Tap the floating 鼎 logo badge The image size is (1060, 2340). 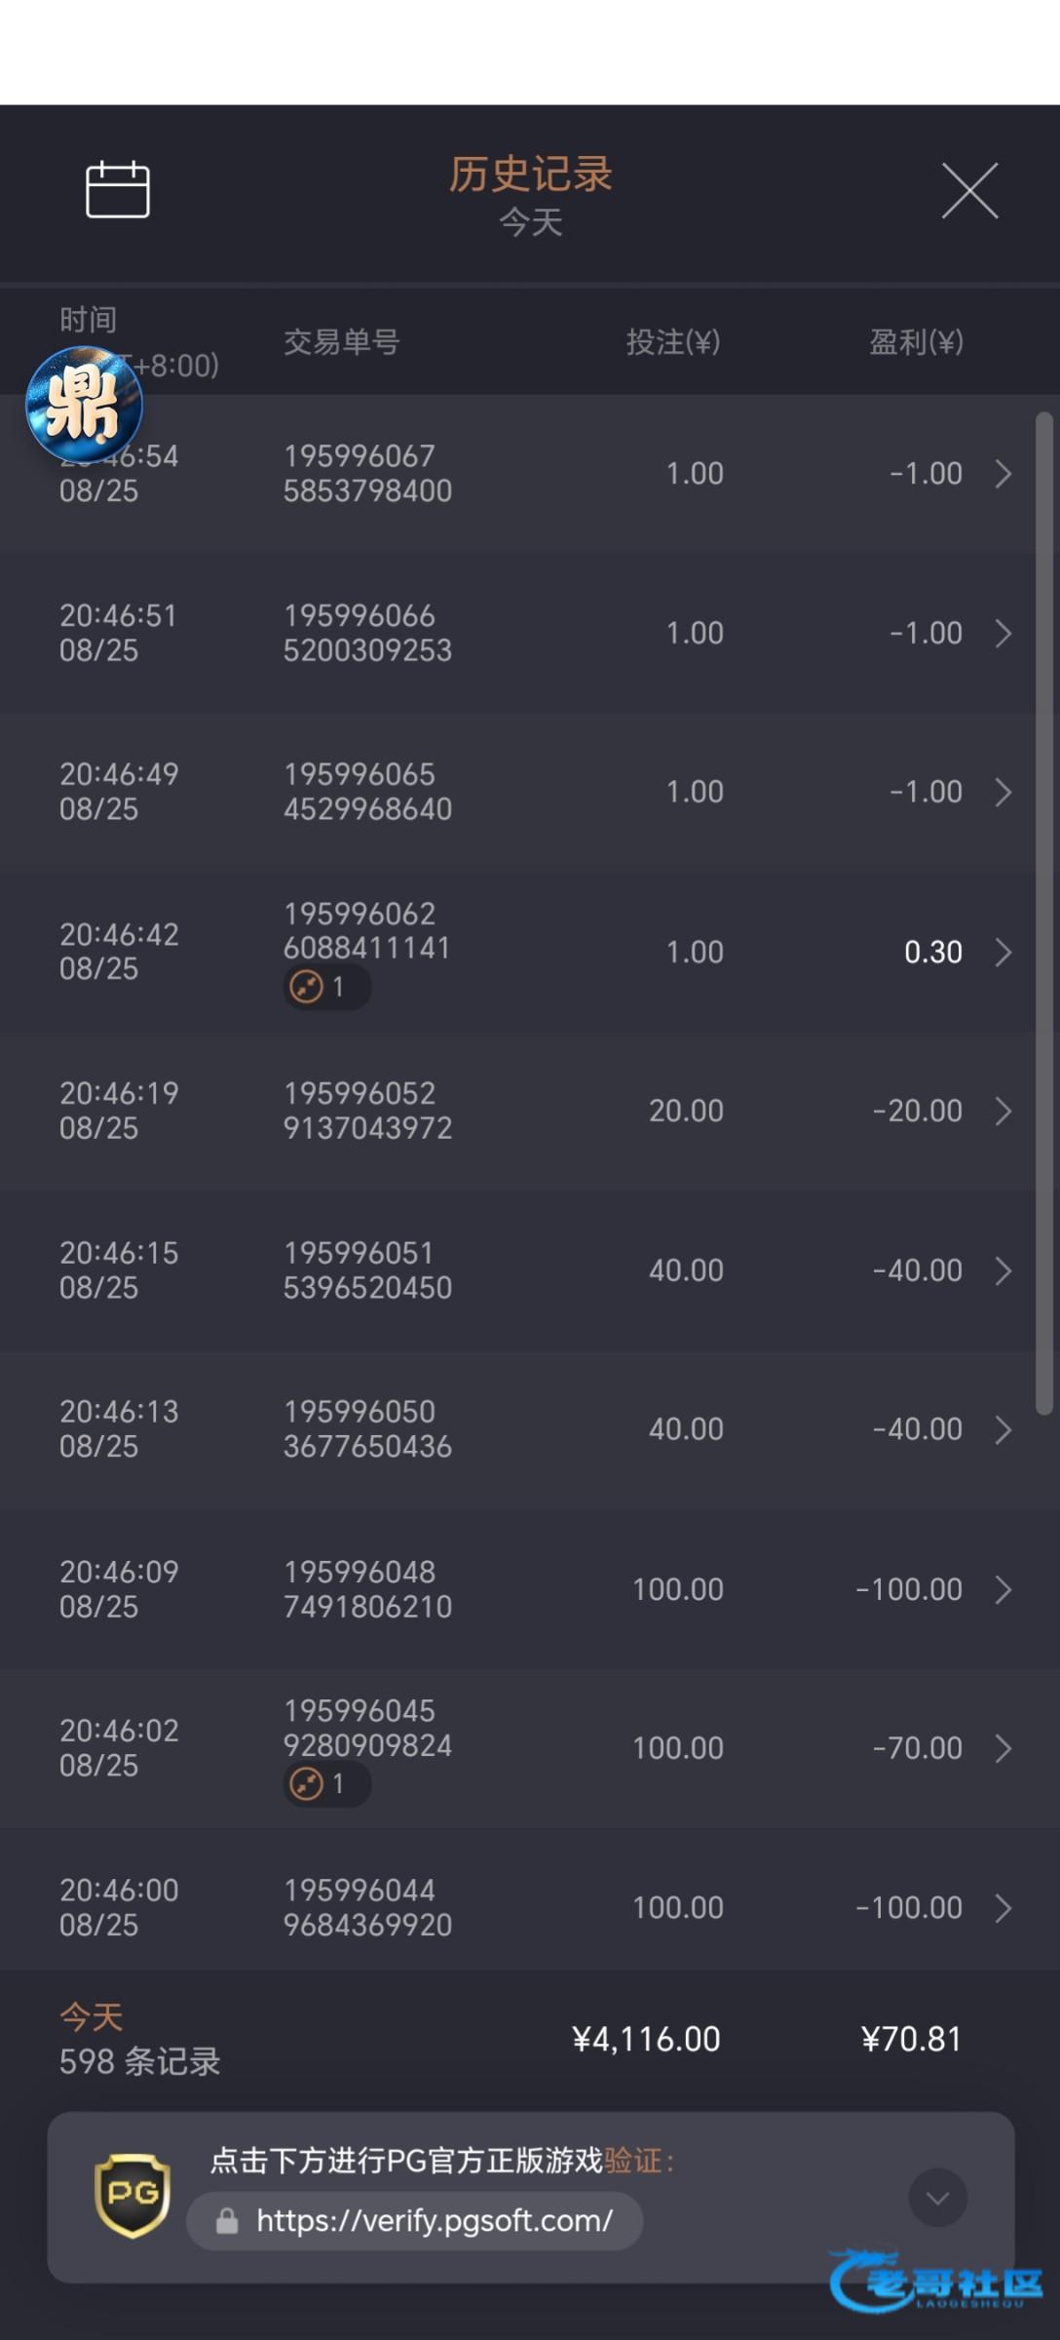tap(84, 404)
